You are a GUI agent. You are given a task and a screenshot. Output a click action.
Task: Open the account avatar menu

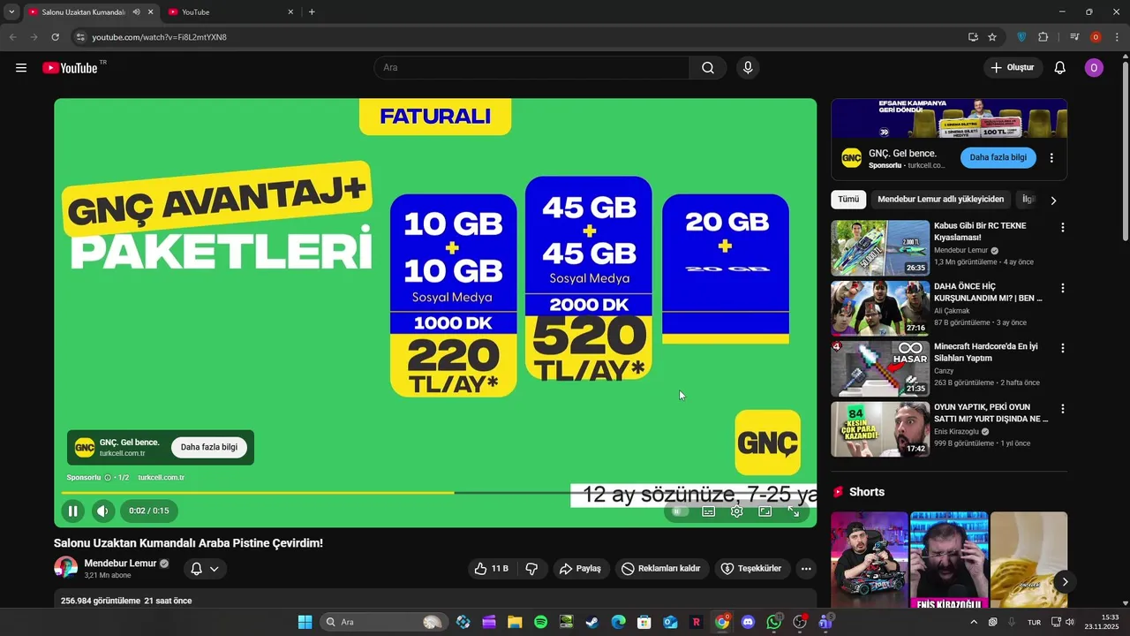tap(1094, 68)
